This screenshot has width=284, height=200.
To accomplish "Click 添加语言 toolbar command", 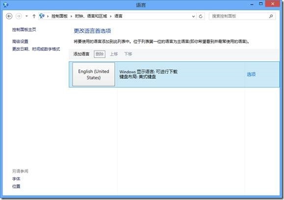I will [x=81, y=54].
